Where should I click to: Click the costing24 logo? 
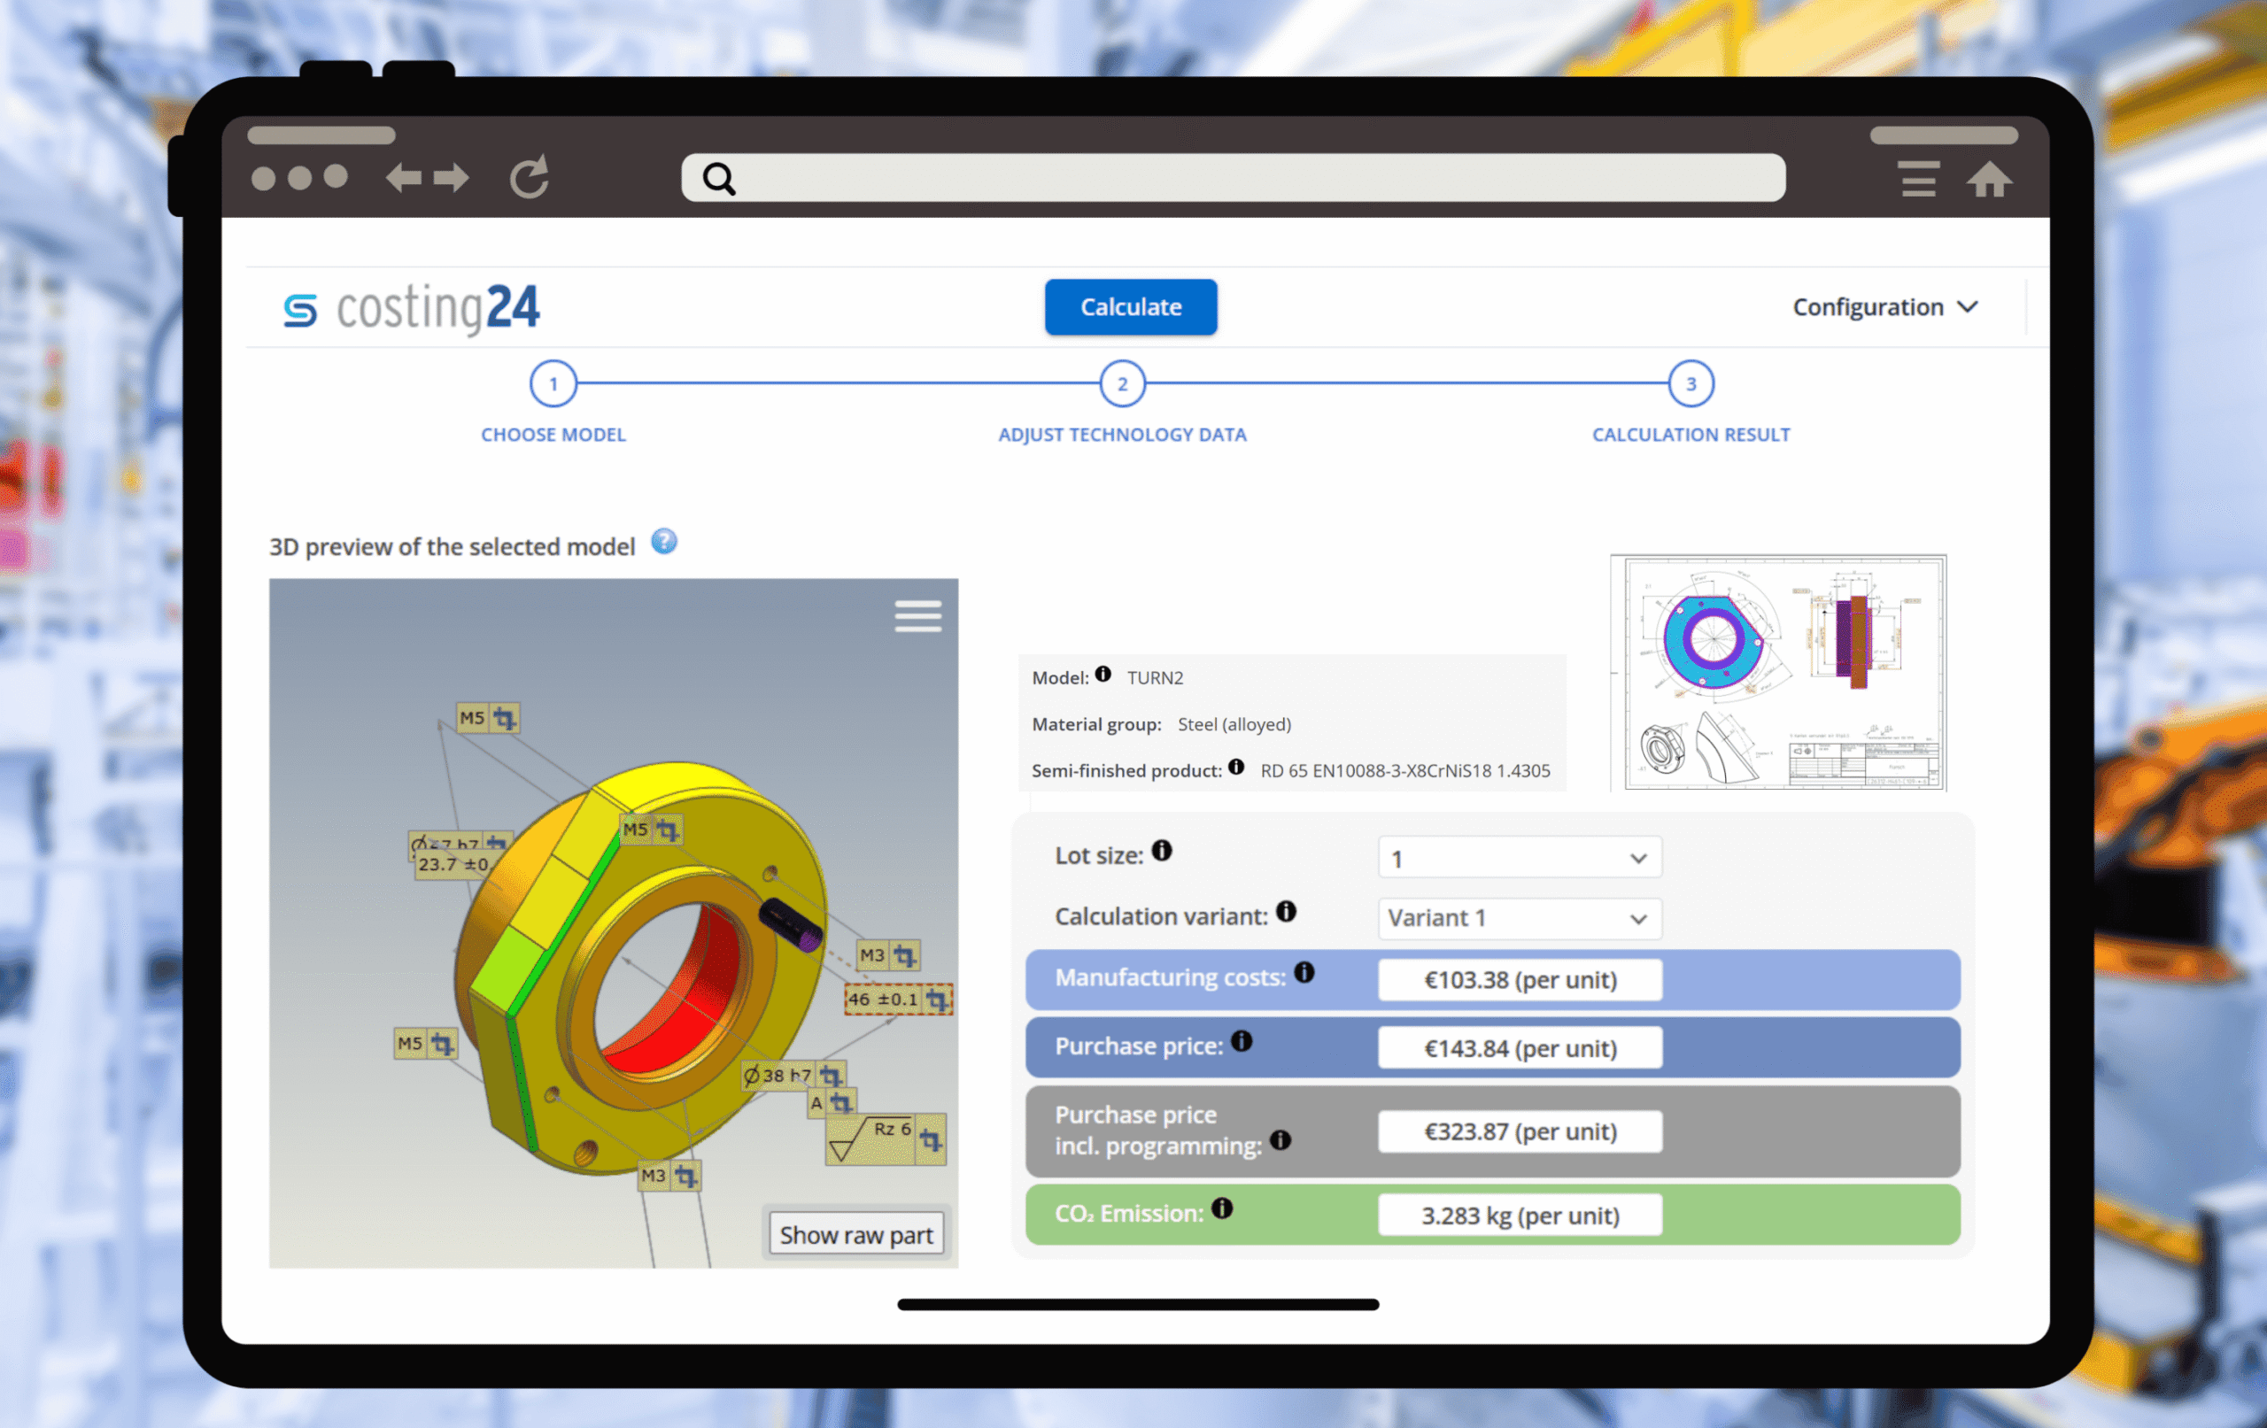[x=412, y=308]
